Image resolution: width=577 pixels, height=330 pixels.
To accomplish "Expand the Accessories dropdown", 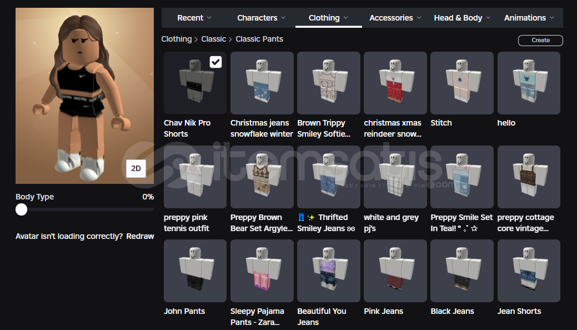I will pos(395,18).
